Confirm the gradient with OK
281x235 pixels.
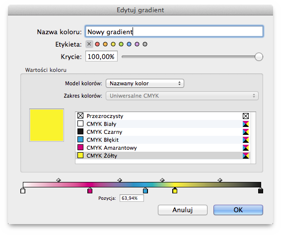coord(238,210)
